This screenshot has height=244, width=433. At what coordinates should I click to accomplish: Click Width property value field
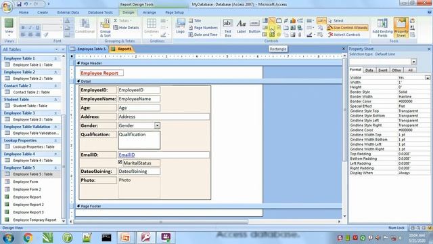pyautogui.click(x=413, y=83)
